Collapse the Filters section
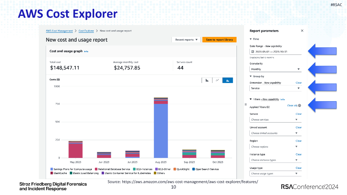The height and width of the screenshot is (195, 347). [x=251, y=99]
